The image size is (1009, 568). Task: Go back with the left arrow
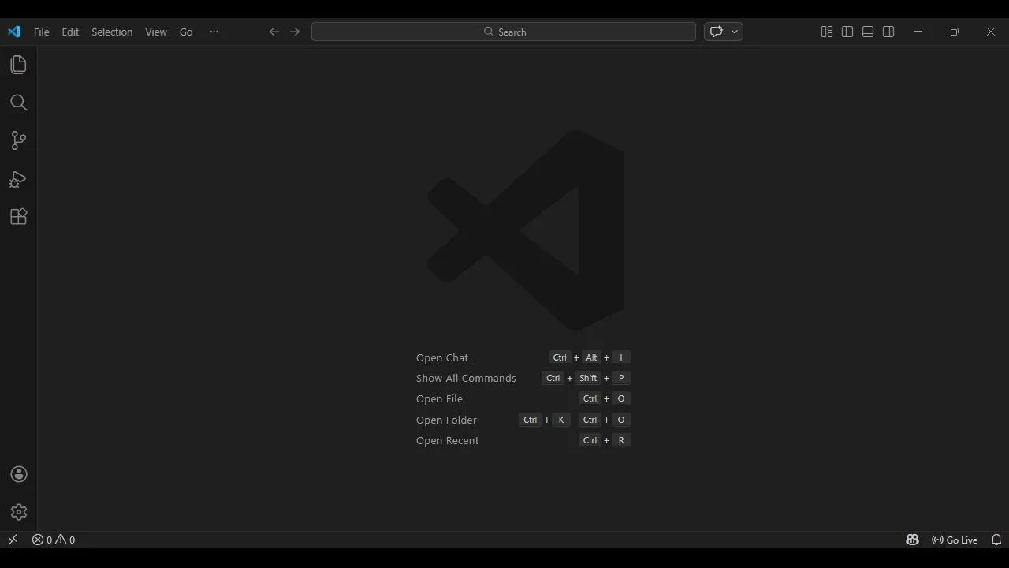coord(274,32)
